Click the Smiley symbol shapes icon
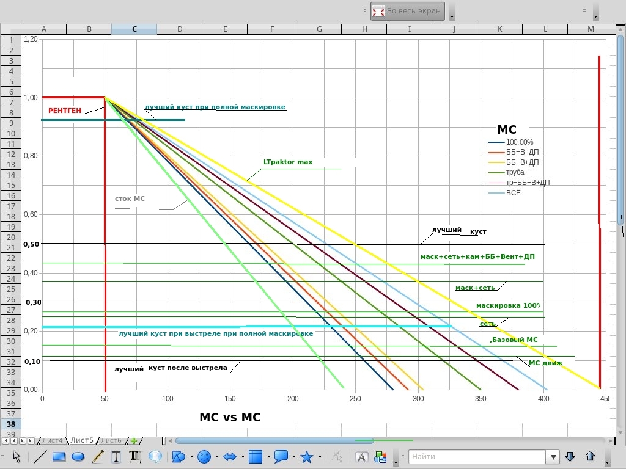Viewport: 626px width, 469px height. (204, 456)
